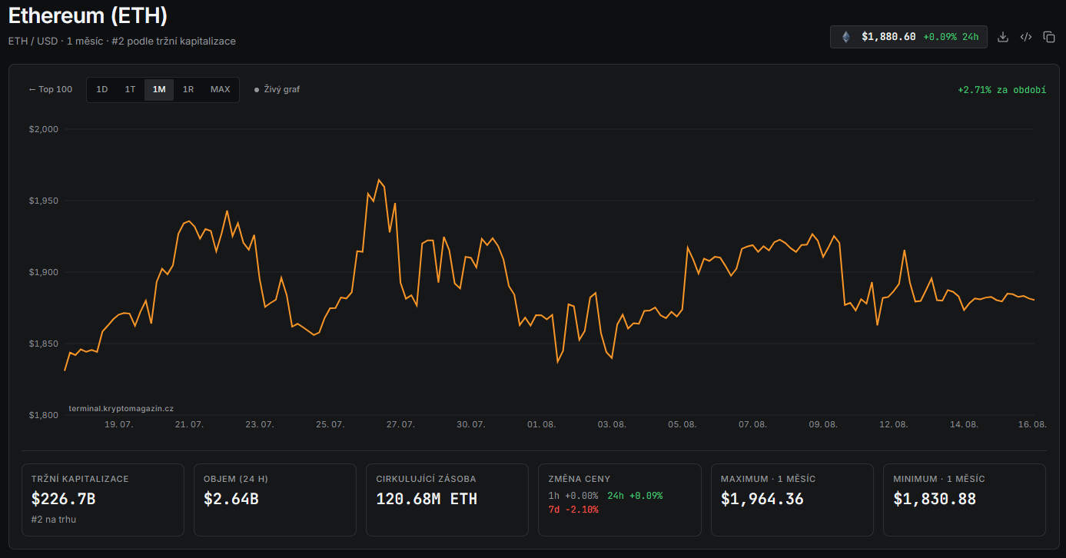1066x558 pixels.
Task: Click the ETH / USD subtitle line
Action: point(122,41)
